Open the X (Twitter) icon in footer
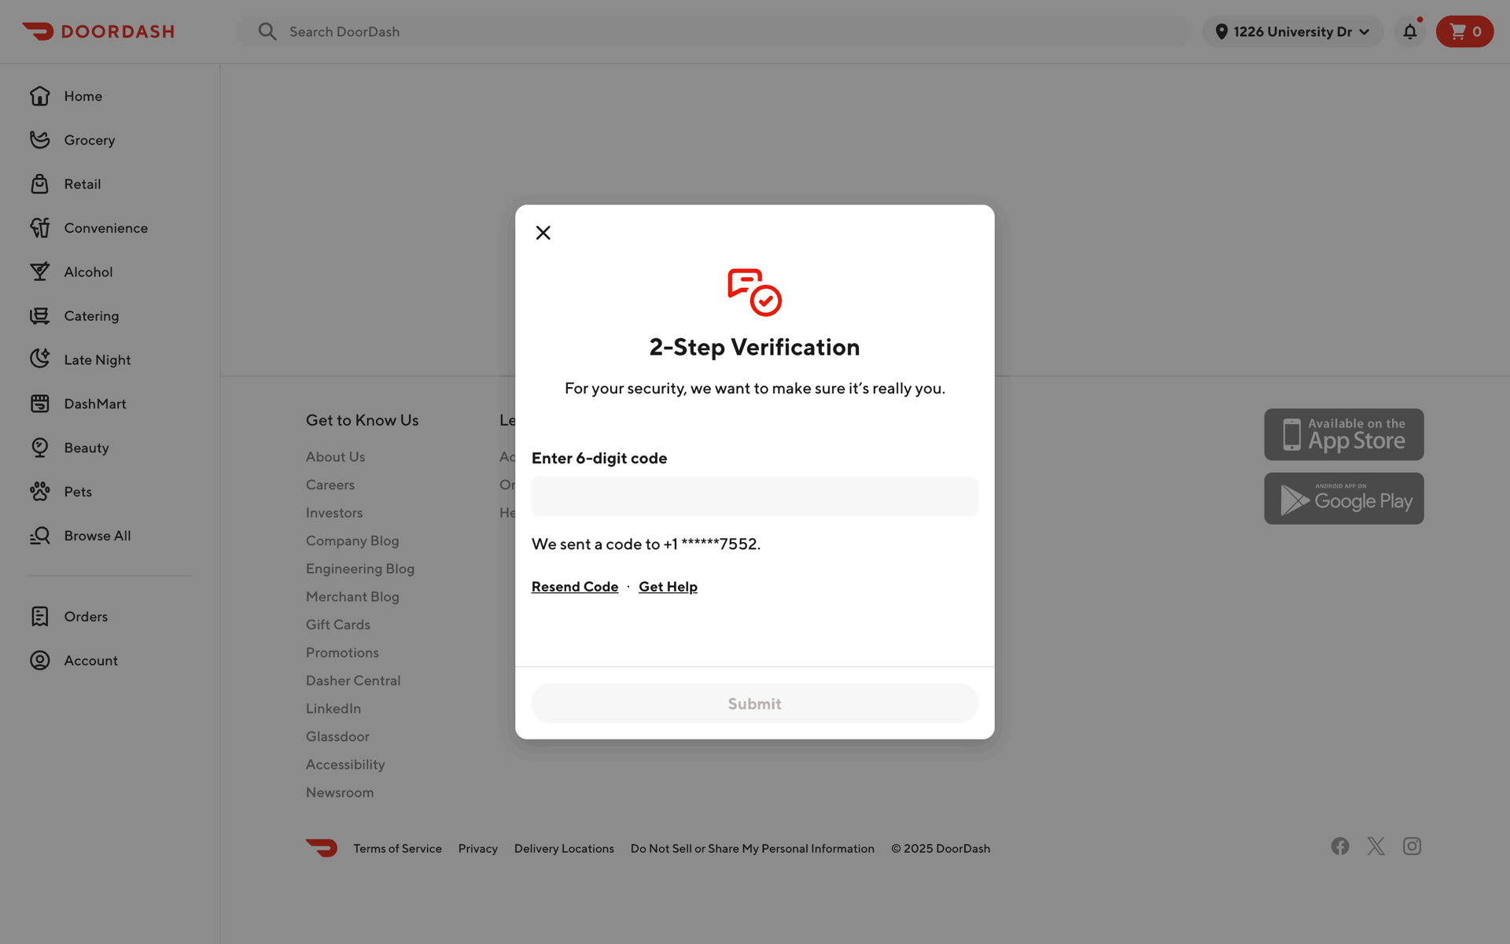1510x944 pixels. click(x=1376, y=846)
